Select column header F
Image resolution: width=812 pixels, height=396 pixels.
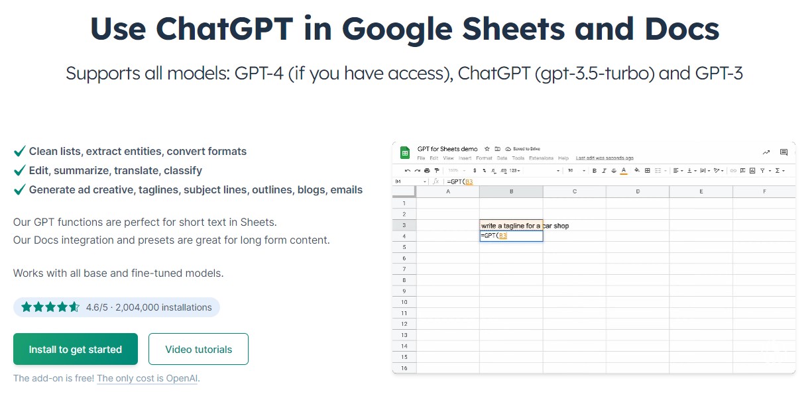point(764,191)
